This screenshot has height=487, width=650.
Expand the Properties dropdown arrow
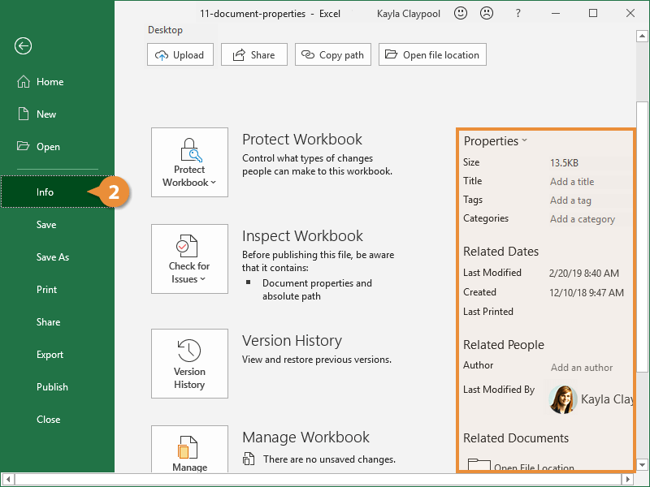524,140
